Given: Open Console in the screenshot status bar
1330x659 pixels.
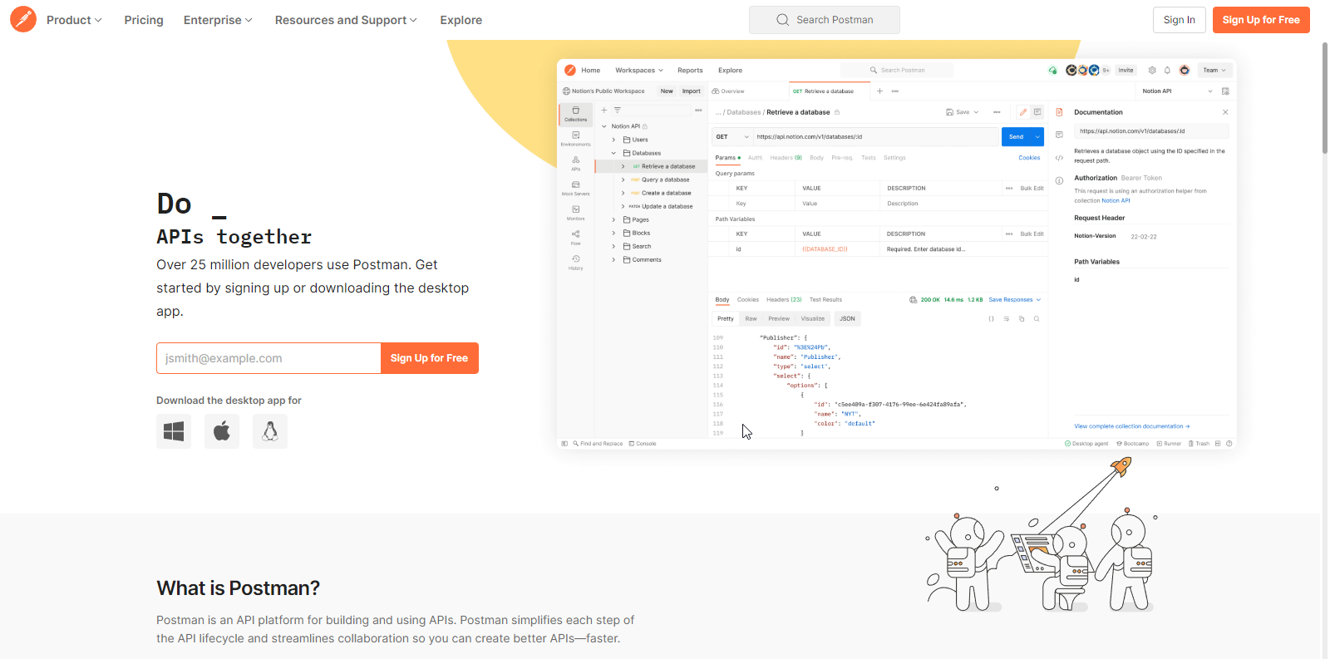Looking at the screenshot, I should [x=643, y=444].
